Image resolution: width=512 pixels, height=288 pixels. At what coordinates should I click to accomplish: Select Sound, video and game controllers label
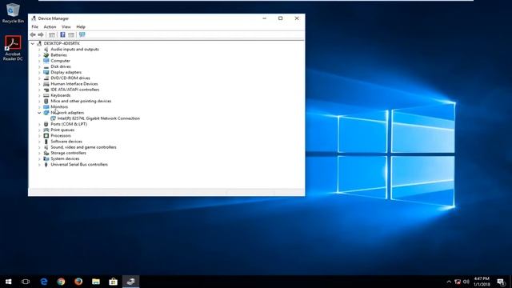point(83,147)
